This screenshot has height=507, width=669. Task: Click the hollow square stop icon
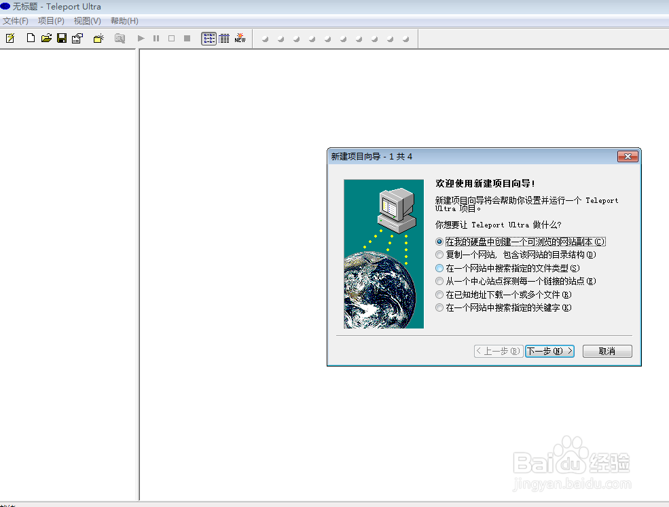(x=172, y=39)
